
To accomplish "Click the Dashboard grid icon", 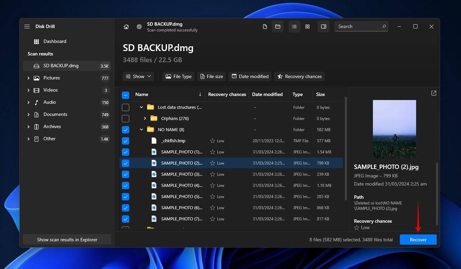I will (x=36, y=42).
